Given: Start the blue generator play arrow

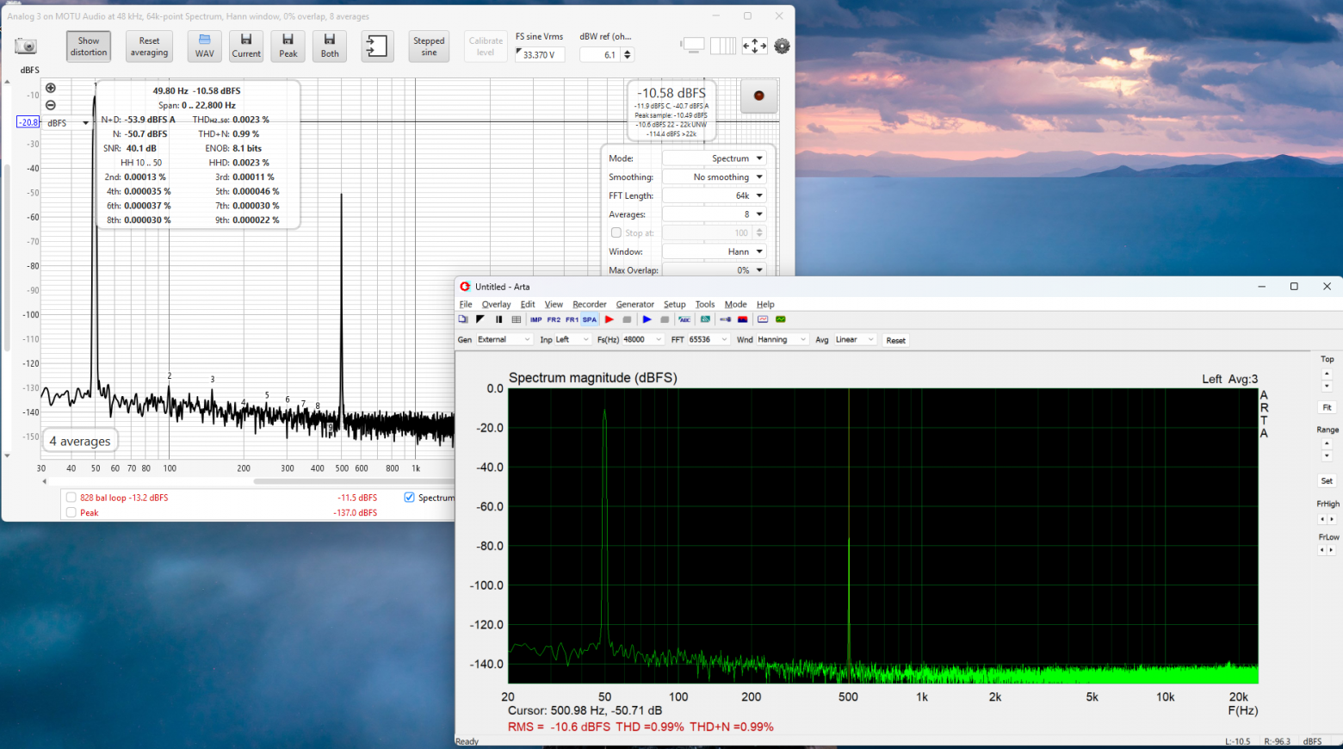Looking at the screenshot, I should [x=647, y=319].
